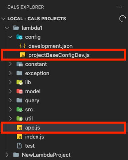Collapse the lambda1 folder chevron
Screen dimensions: 128x160
pos(7,28)
